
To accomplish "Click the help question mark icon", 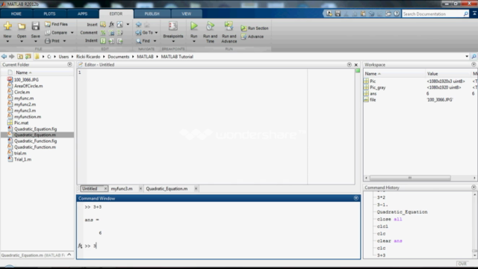I will point(397,13).
